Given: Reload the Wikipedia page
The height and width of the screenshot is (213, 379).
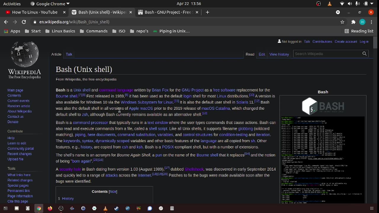Looking at the screenshot, I should click(24, 22).
